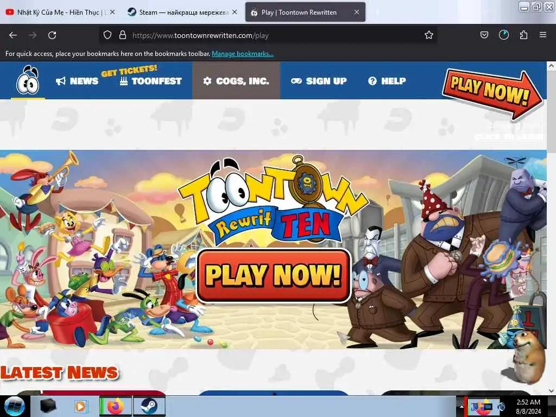Click the Toontown eyes logo home icon
Viewport: 556px width, 417px height.
pos(28,80)
